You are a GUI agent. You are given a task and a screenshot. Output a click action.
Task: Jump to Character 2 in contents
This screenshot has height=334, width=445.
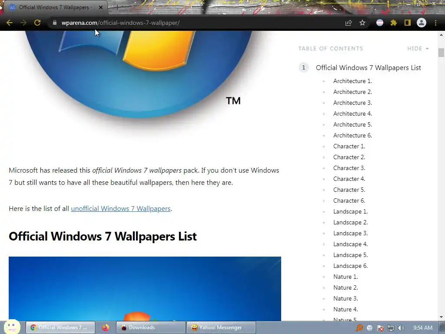(349, 157)
